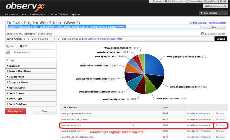Open the Dashboard menu
Viewport: 230px width, 140px height.
pyautogui.click(x=11, y=14)
